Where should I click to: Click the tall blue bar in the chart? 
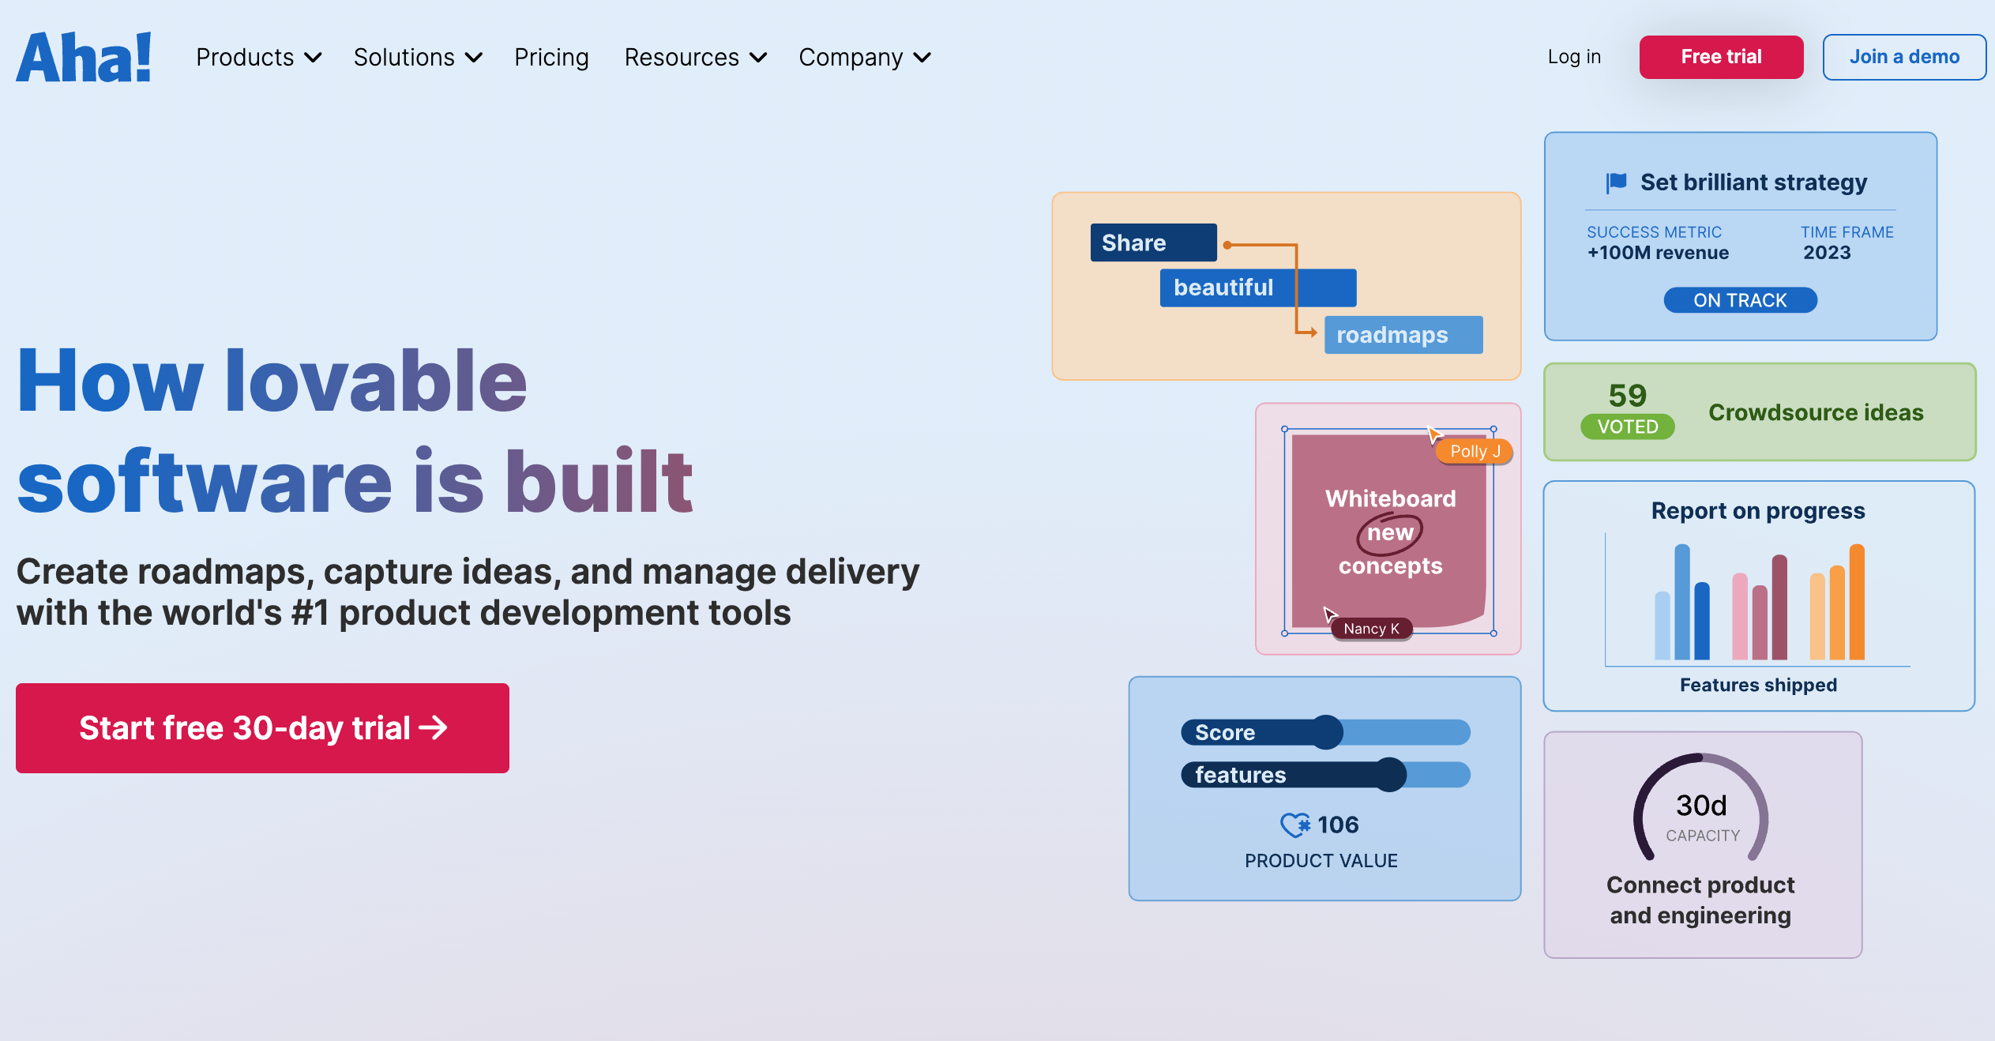(1682, 602)
